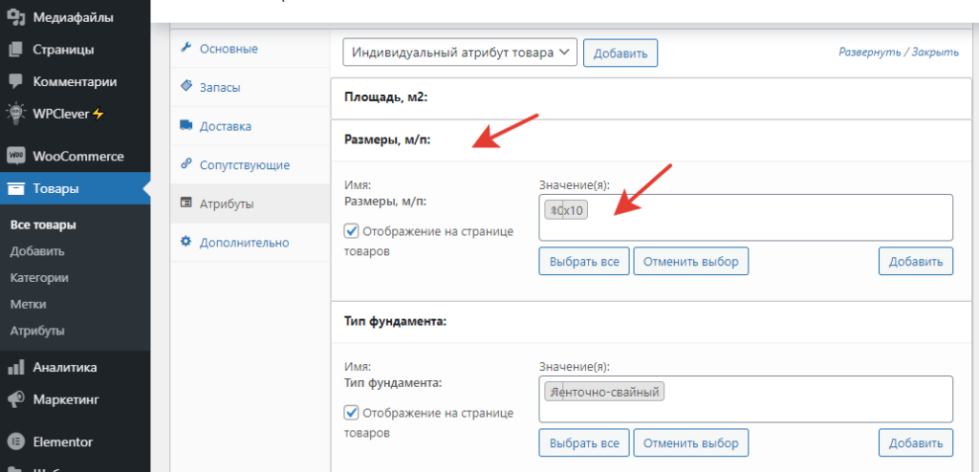
Task: Open the Доставка tab
Action: pyautogui.click(x=226, y=125)
